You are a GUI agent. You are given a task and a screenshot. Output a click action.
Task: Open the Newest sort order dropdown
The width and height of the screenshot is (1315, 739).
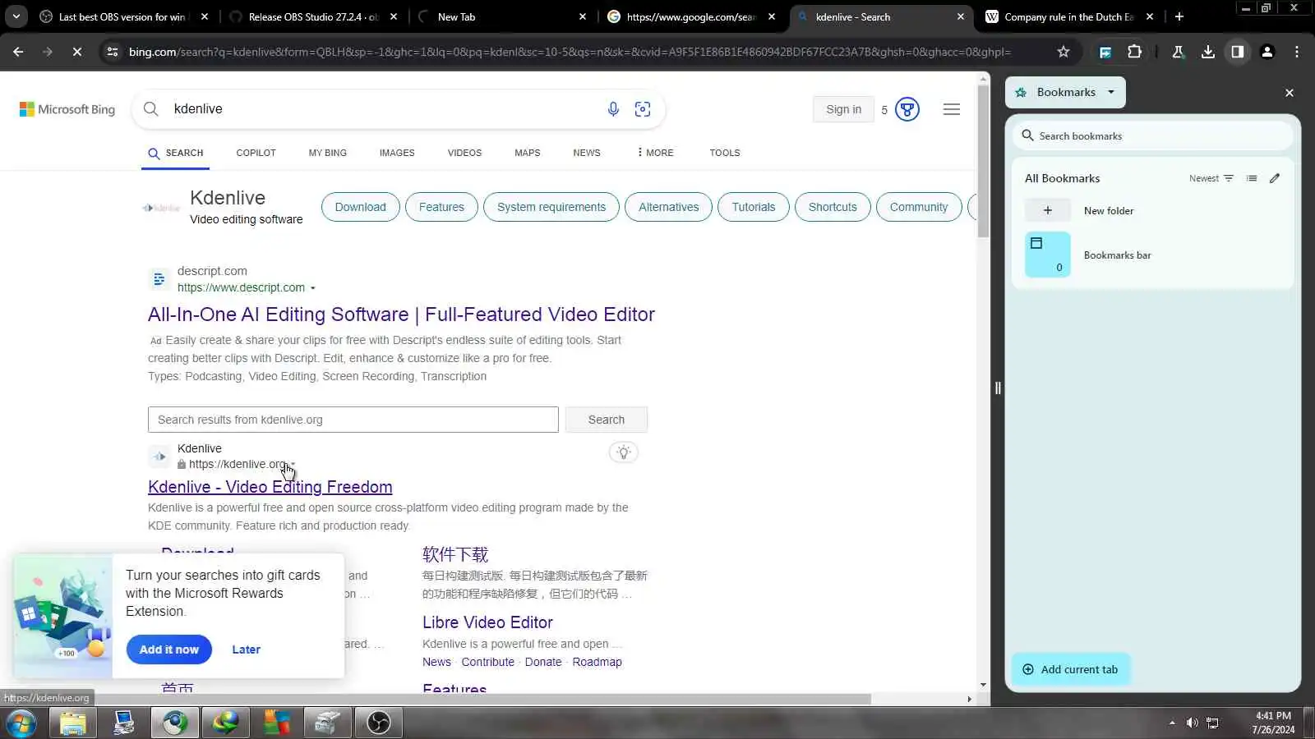1211,178
